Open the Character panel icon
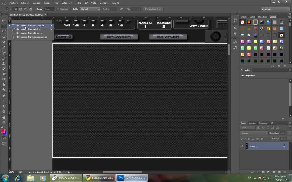This screenshot has width=292, height=182. [235, 28]
